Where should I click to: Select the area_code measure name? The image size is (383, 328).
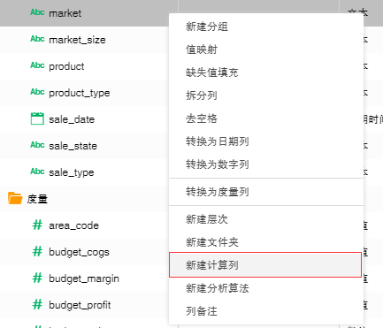73,225
